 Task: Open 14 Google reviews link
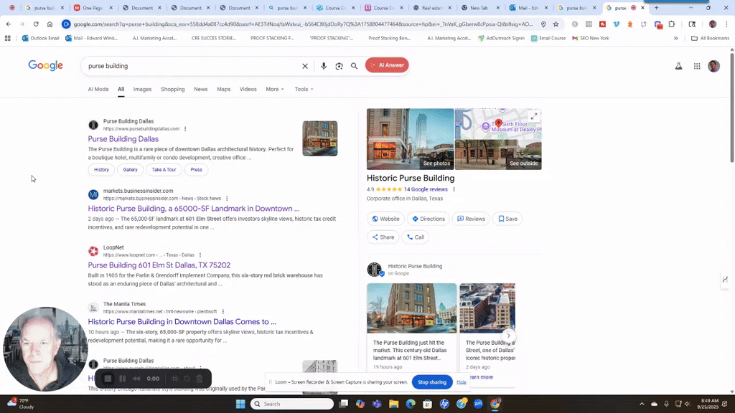tap(426, 189)
